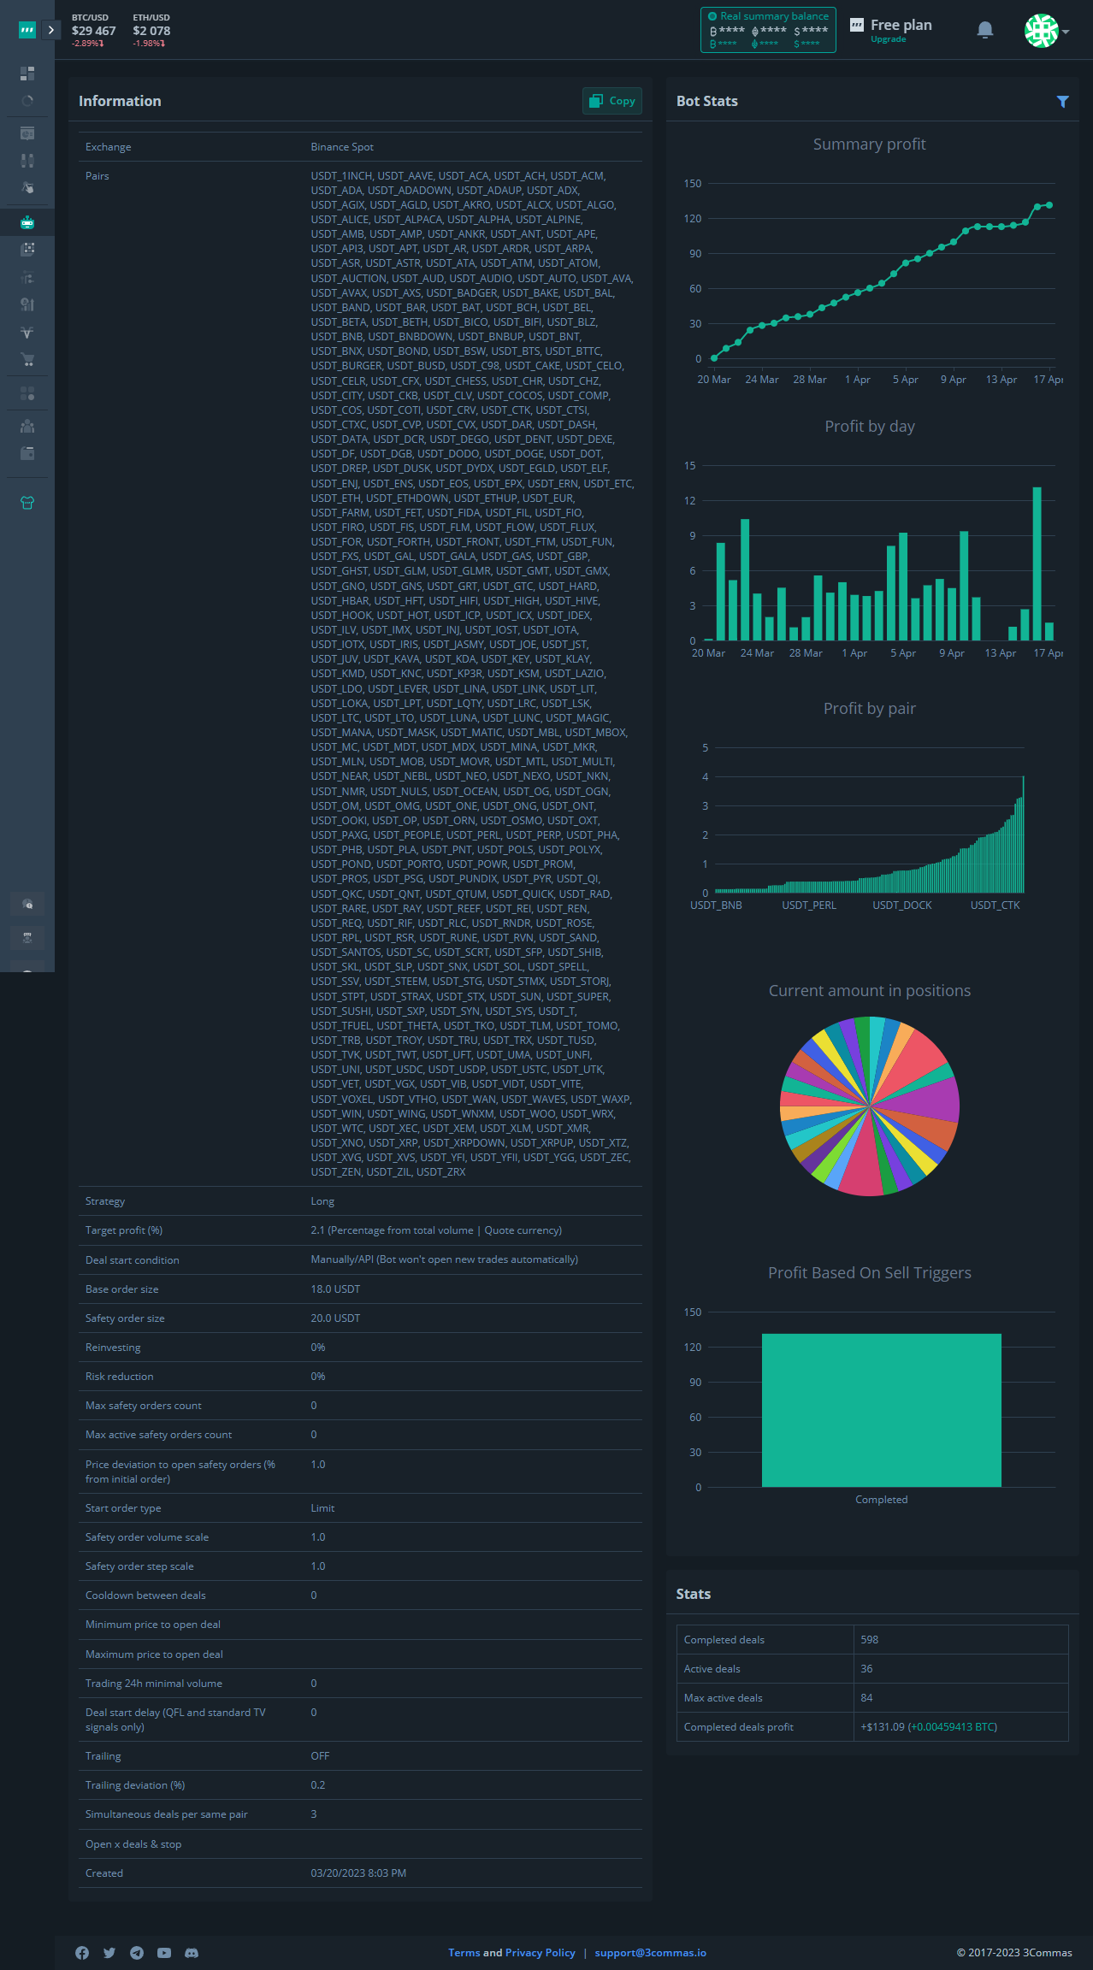Click the user avatar
The width and height of the screenshot is (1093, 1970).
1041,31
